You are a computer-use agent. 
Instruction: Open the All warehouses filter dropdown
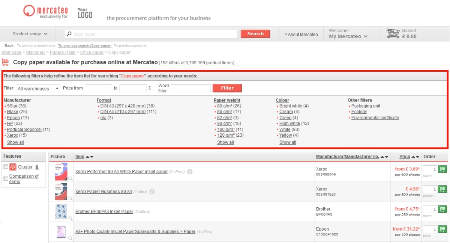point(38,89)
